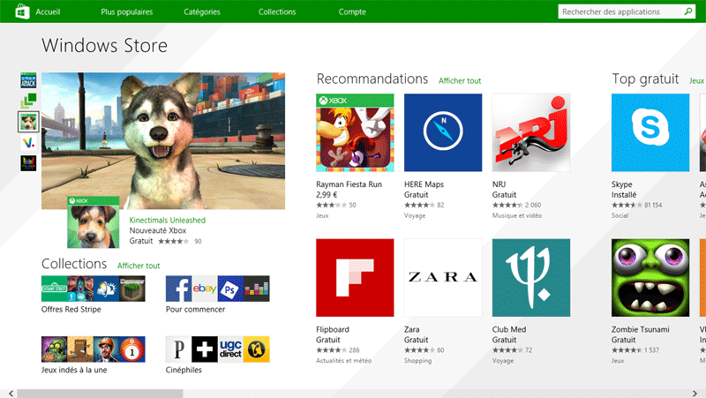The height and width of the screenshot is (398, 706).
Task: Click the search magnifier icon
Action: pyautogui.click(x=688, y=11)
